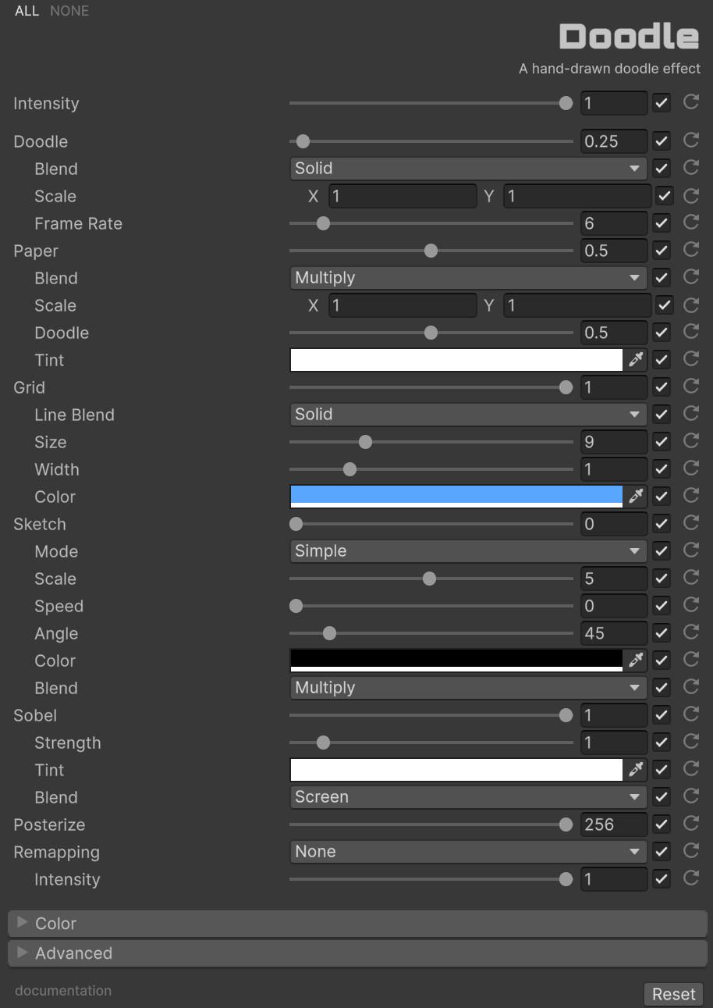Open the Sketch Mode dropdown set to Simple
The height and width of the screenshot is (1008, 713).
coord(467,551)
